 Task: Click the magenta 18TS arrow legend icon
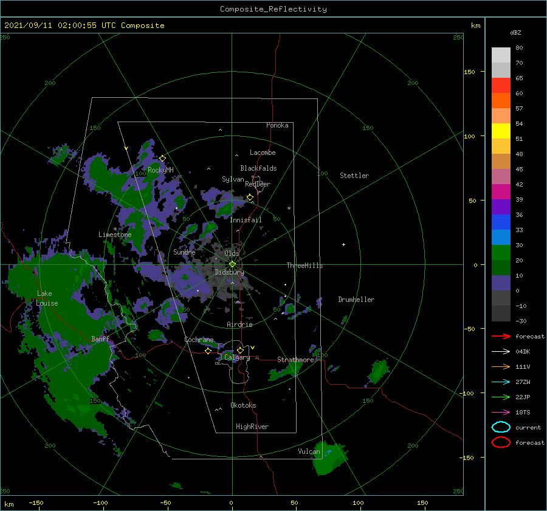click(x=501, y=413)
